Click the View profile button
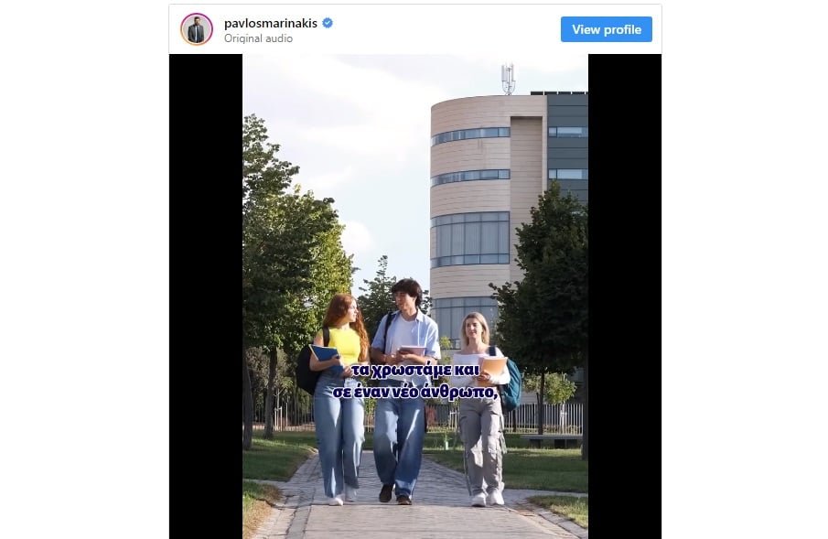828x539 pixels. [x=607, y=29]
